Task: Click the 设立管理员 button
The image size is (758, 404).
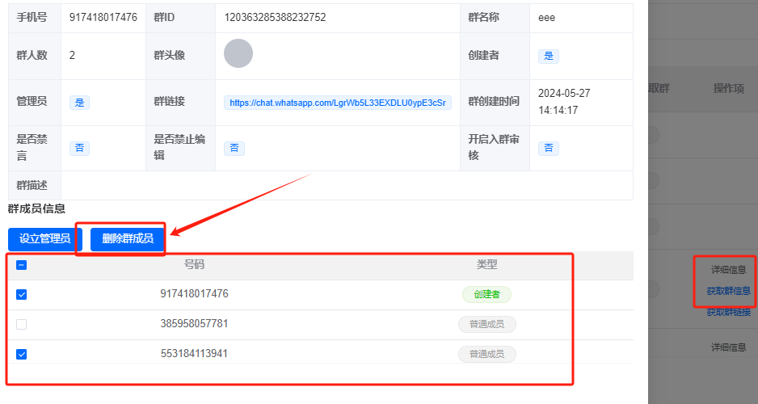Action: [45, 238]
